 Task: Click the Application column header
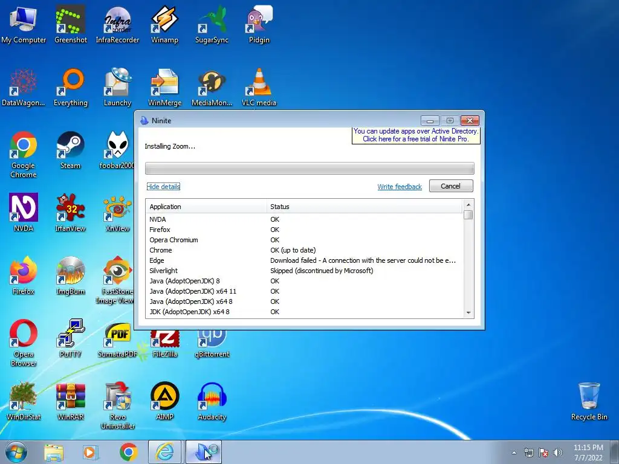tap(206, 207)
